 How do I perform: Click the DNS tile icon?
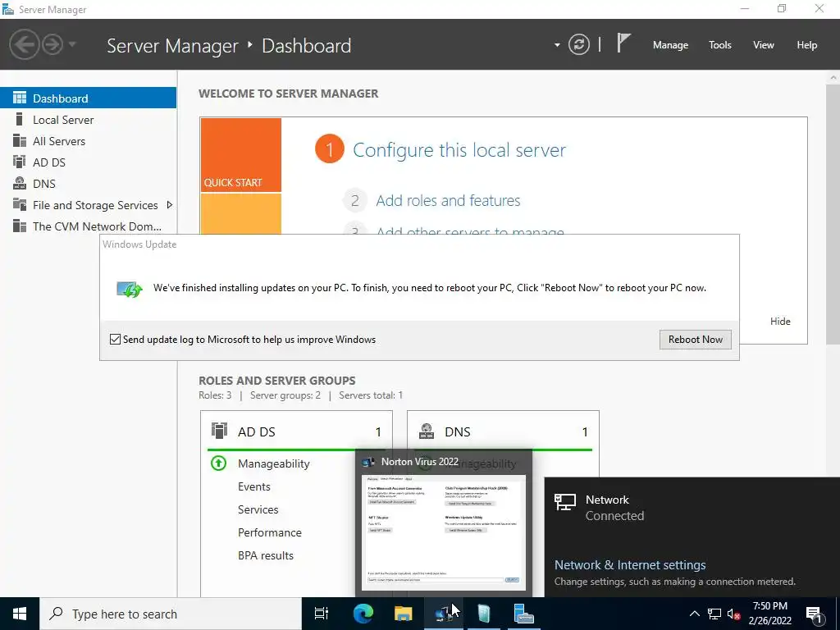427,431
